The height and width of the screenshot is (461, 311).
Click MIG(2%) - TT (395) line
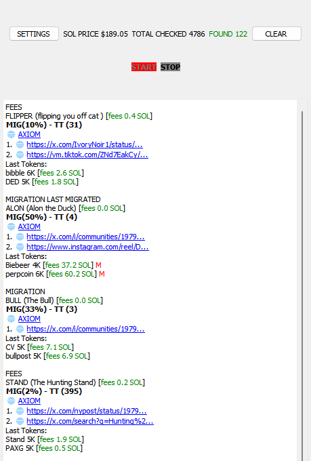coord(44,391)
